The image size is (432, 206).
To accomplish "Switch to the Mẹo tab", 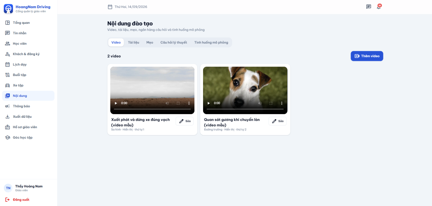I will tap(150, 42).
